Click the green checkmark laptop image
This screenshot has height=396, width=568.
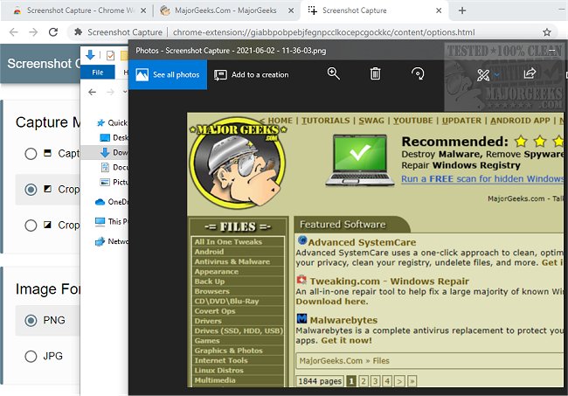coord(360,160)
